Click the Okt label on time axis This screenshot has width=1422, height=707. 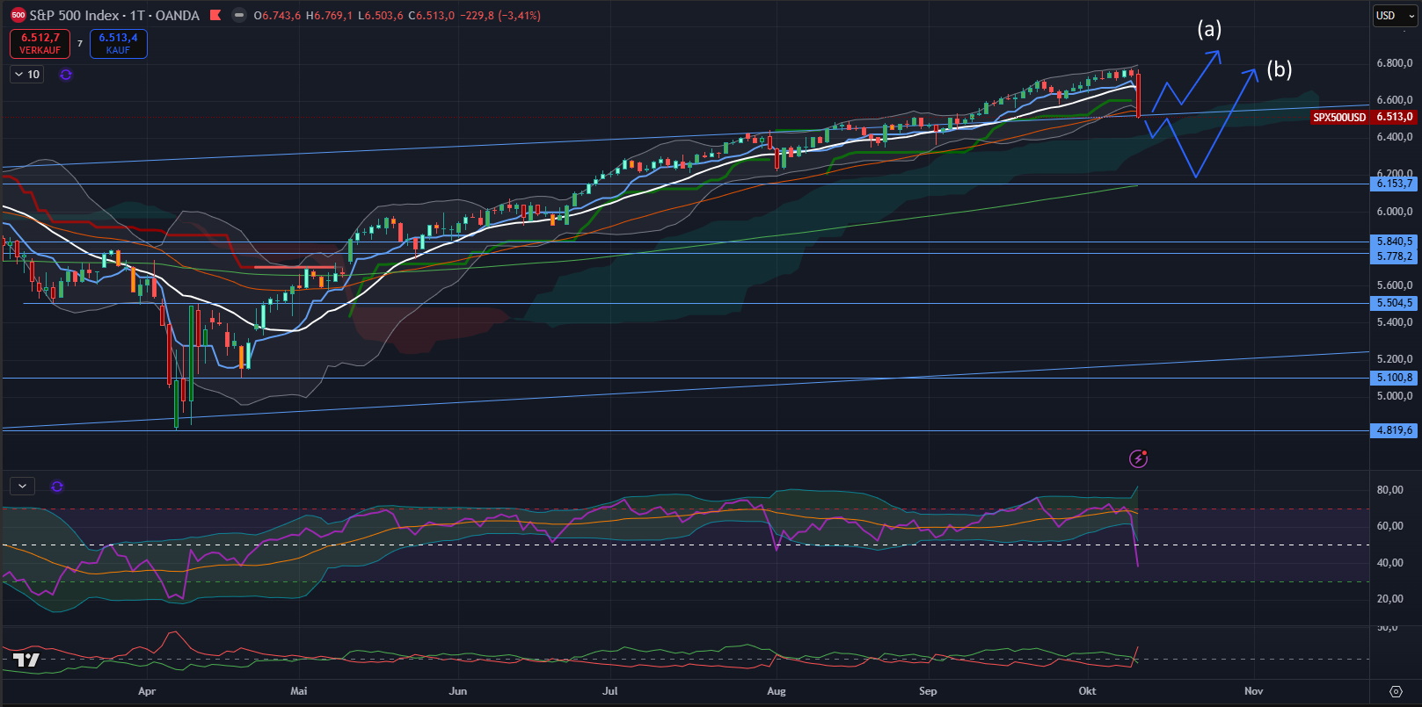click(x=1087, y=691)
